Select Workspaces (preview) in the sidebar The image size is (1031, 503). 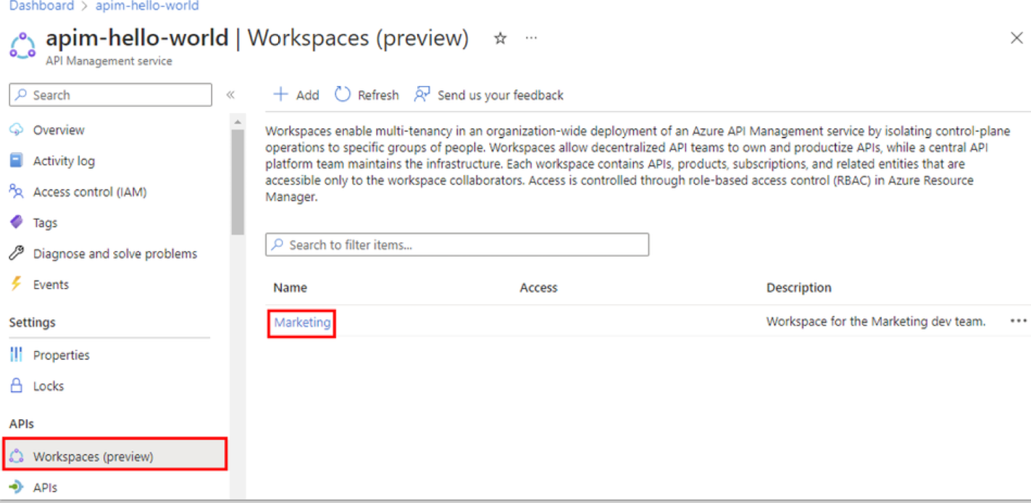[x=93, y=457]
